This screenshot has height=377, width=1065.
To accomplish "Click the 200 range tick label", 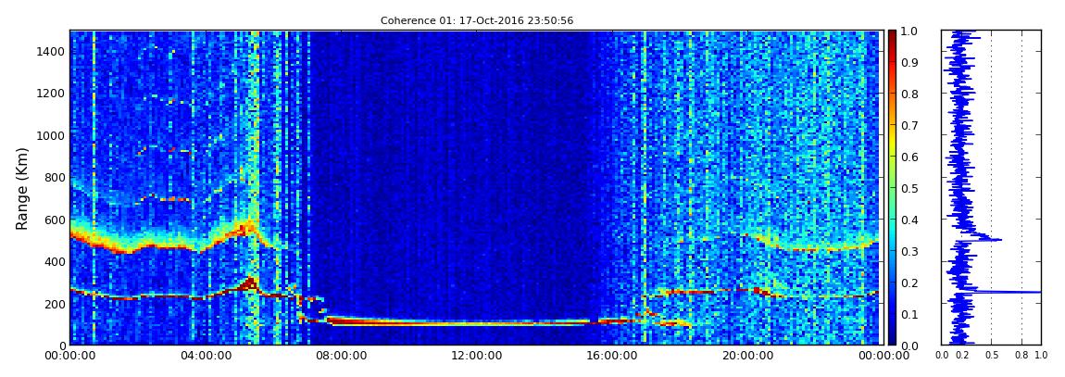I will [55, 304].
